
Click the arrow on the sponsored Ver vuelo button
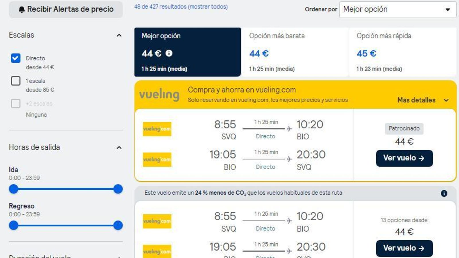(421, 158)
